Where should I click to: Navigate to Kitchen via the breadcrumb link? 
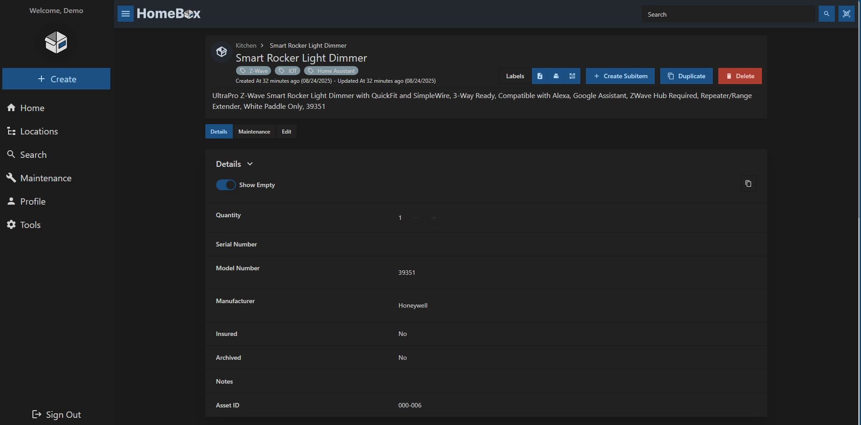[x=245, y=45]
